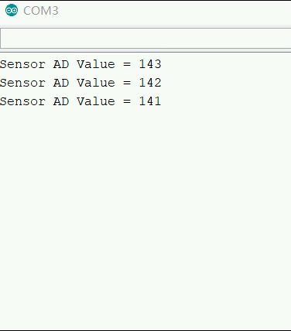The image size is (291, 331).
Task: Click the number 141 in the output
Action: tap(150, 101)
